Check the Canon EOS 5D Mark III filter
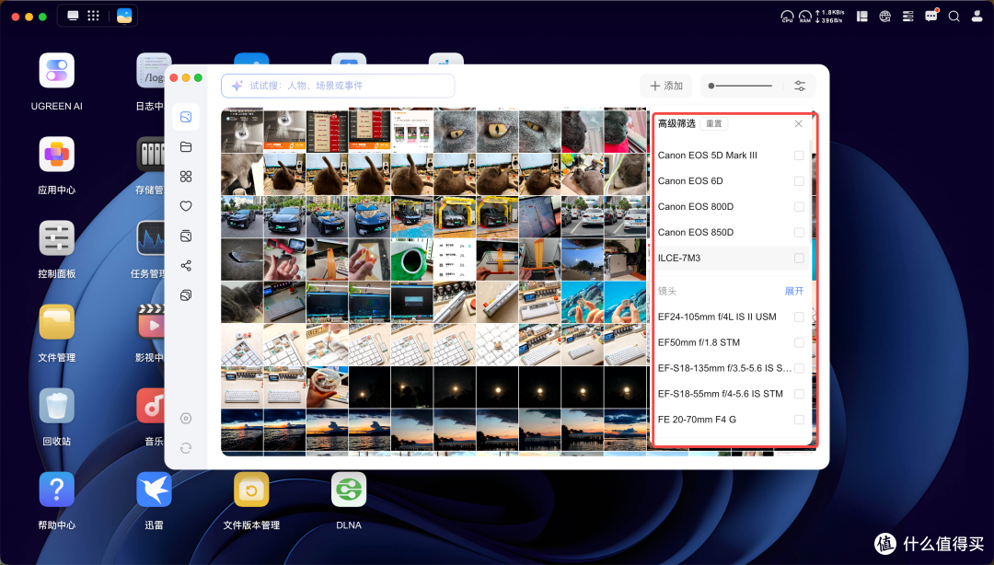 tap(799, 156)
